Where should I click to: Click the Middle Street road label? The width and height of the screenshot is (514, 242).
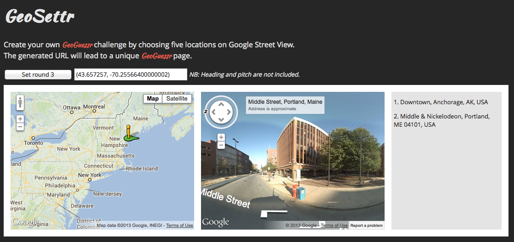(226, 198)
